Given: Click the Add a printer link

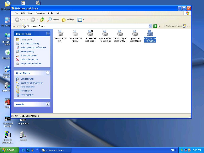Looking at the screenshot, I should point(27,39).
